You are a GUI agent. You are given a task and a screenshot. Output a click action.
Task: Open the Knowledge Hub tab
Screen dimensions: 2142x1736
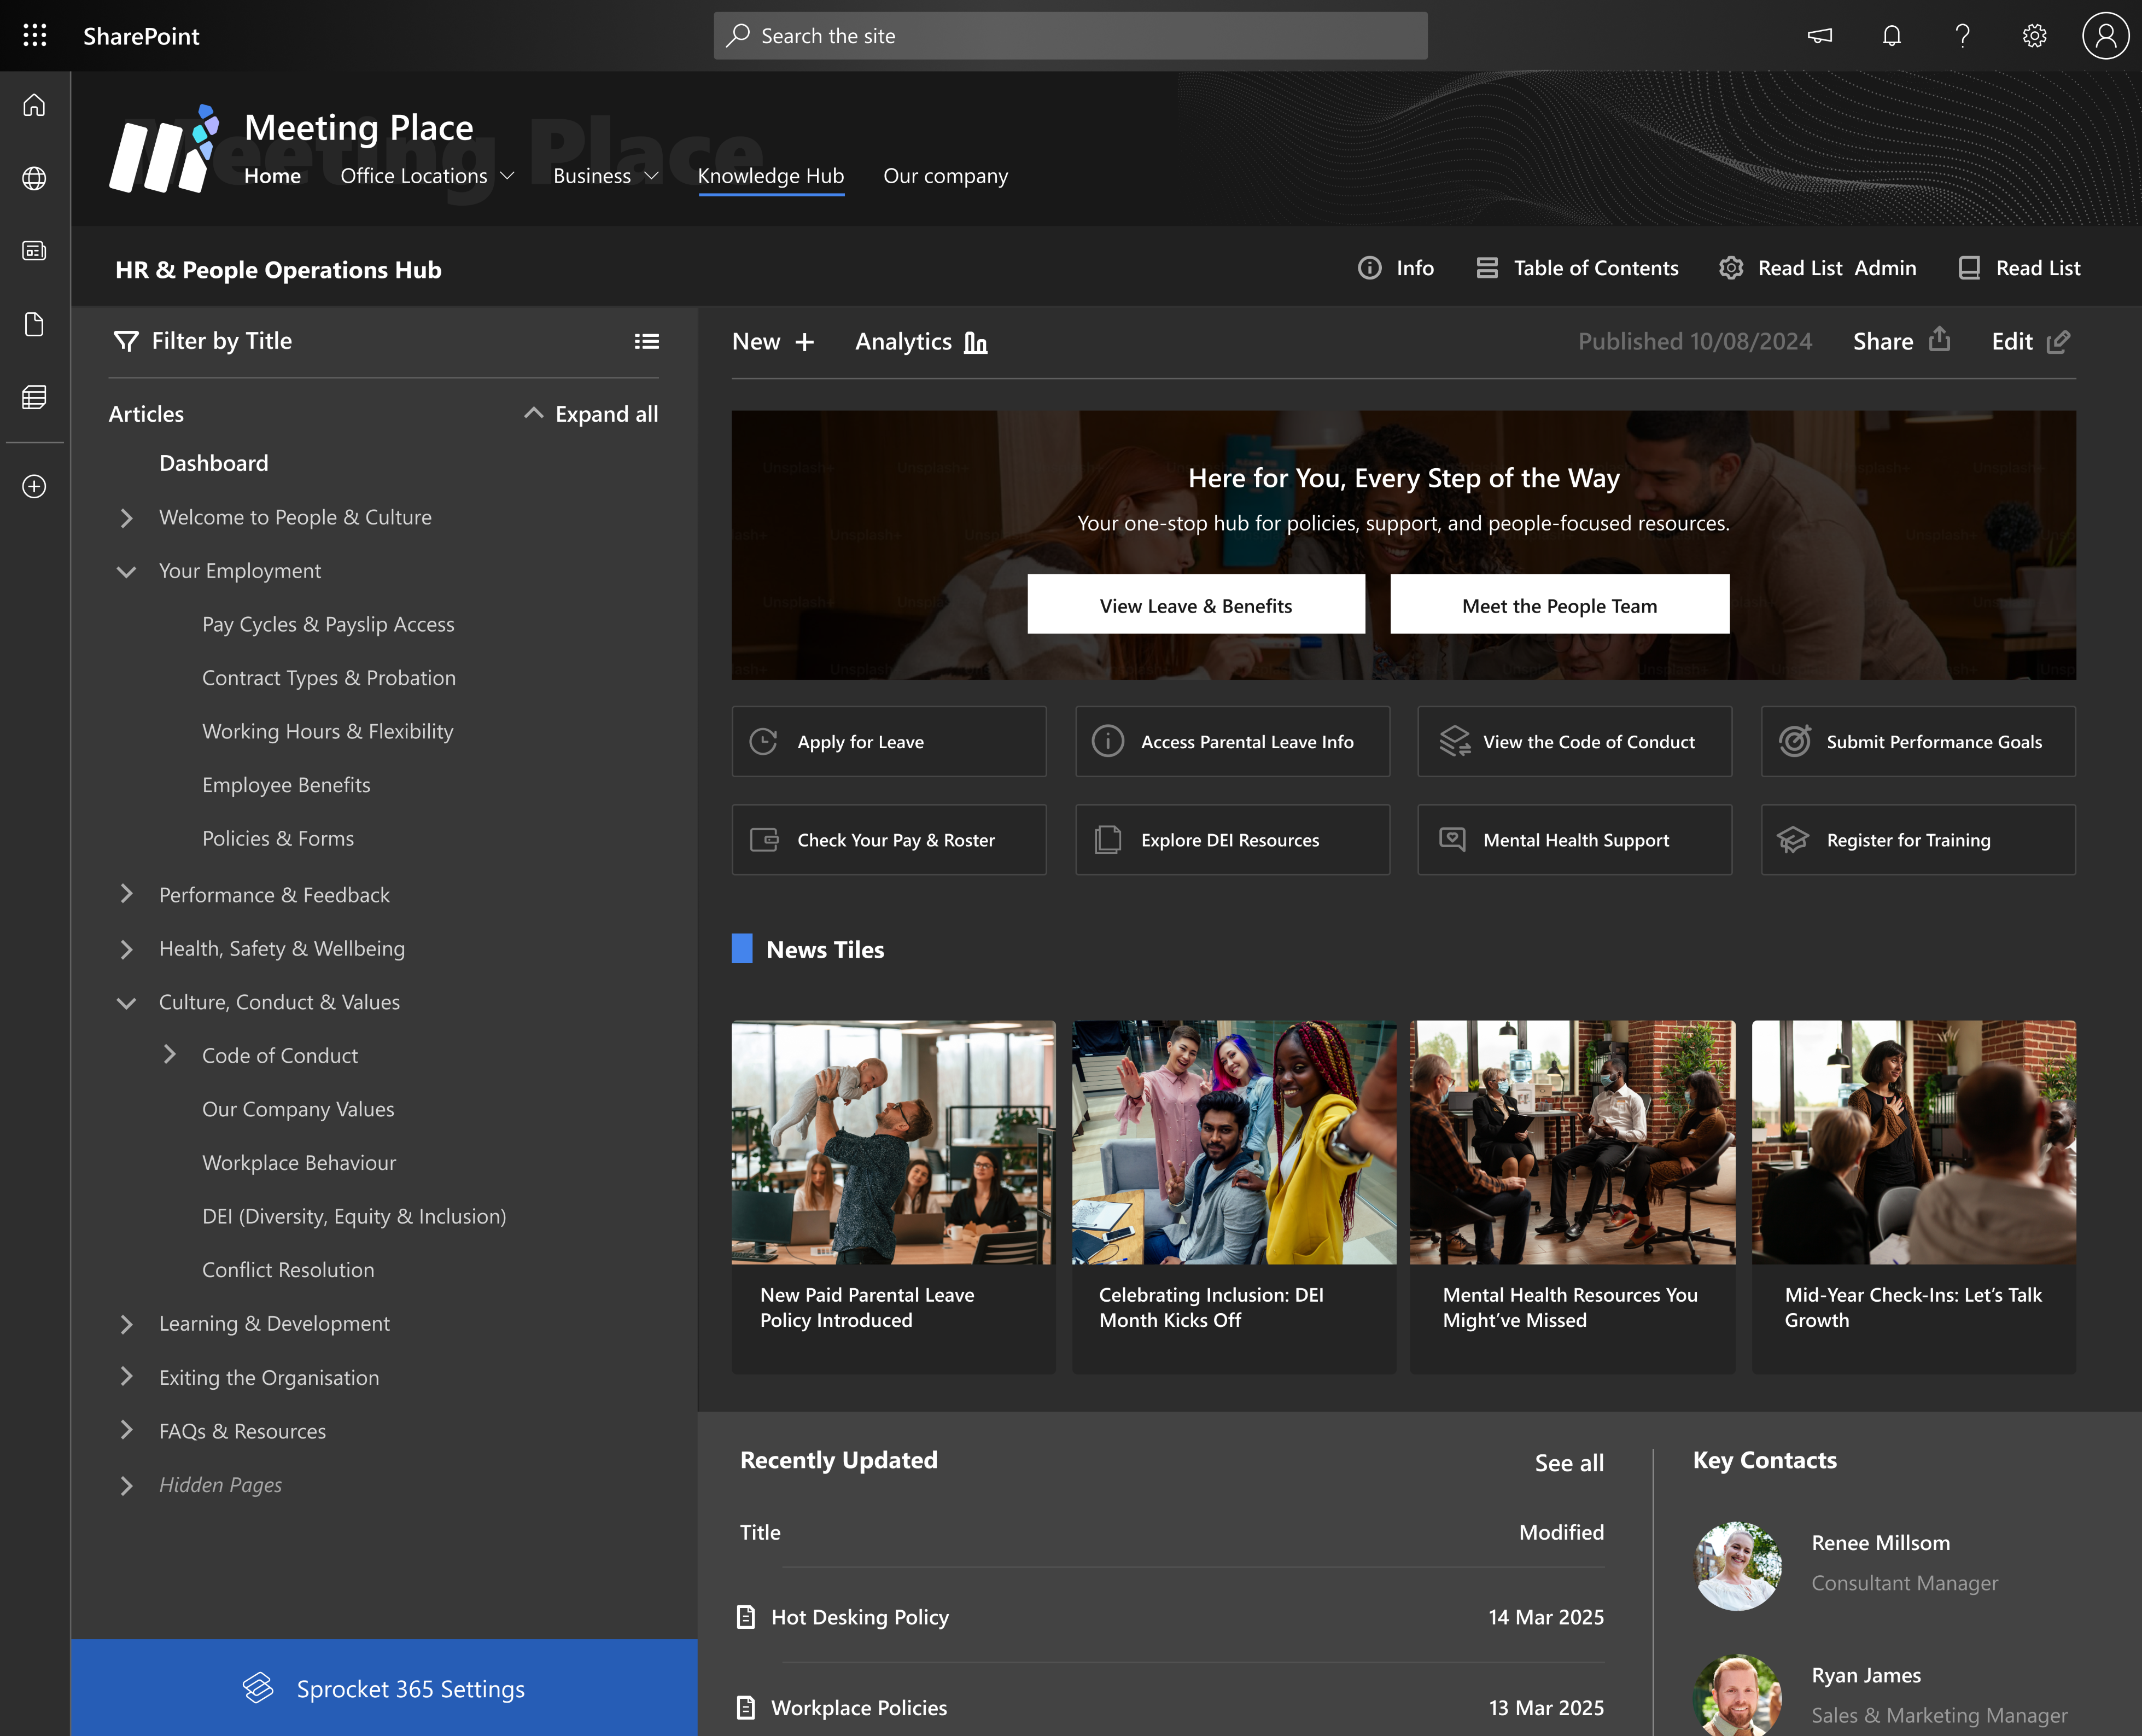(771, 176)
